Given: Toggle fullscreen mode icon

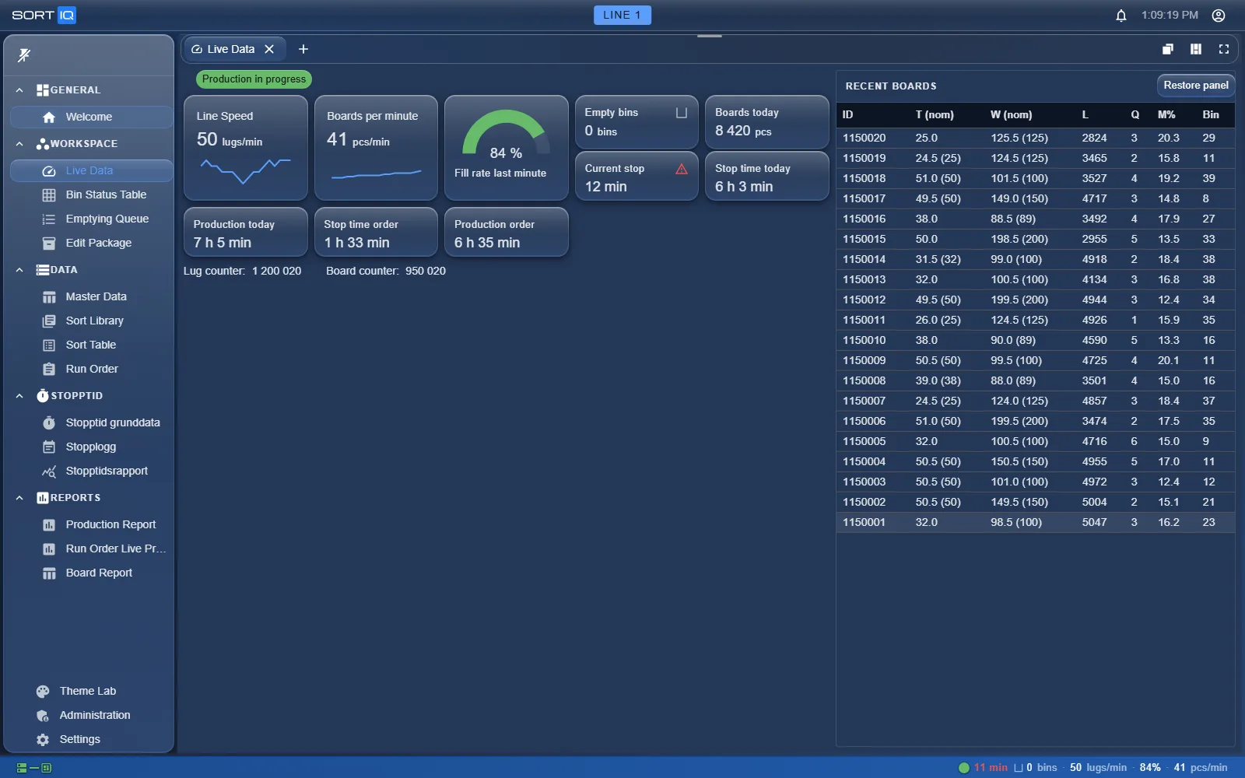Looking at the screenshot, I should (1224, 49).
